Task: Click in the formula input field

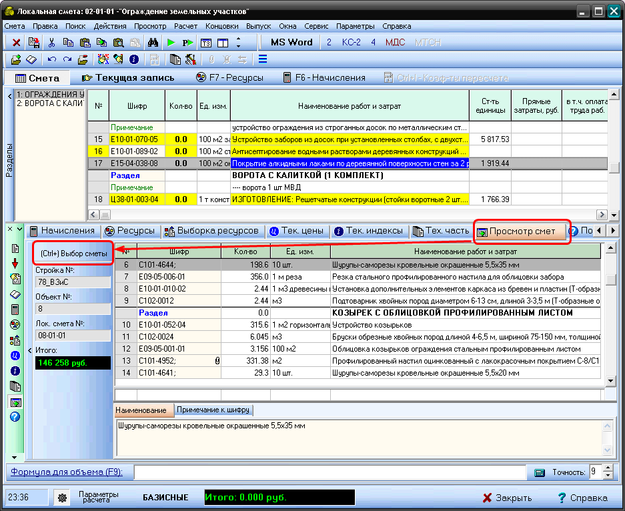Action: coord(330,472)
